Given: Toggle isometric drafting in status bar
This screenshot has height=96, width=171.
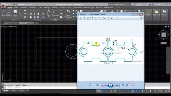Looking at the screenshot, I should [120, 91].
